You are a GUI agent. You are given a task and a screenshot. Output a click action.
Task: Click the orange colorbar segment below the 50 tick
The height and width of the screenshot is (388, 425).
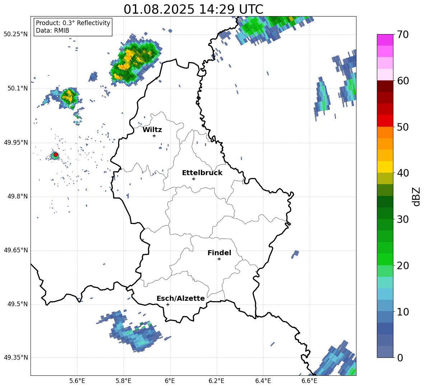pyautogui.click(x=385, y=132)
